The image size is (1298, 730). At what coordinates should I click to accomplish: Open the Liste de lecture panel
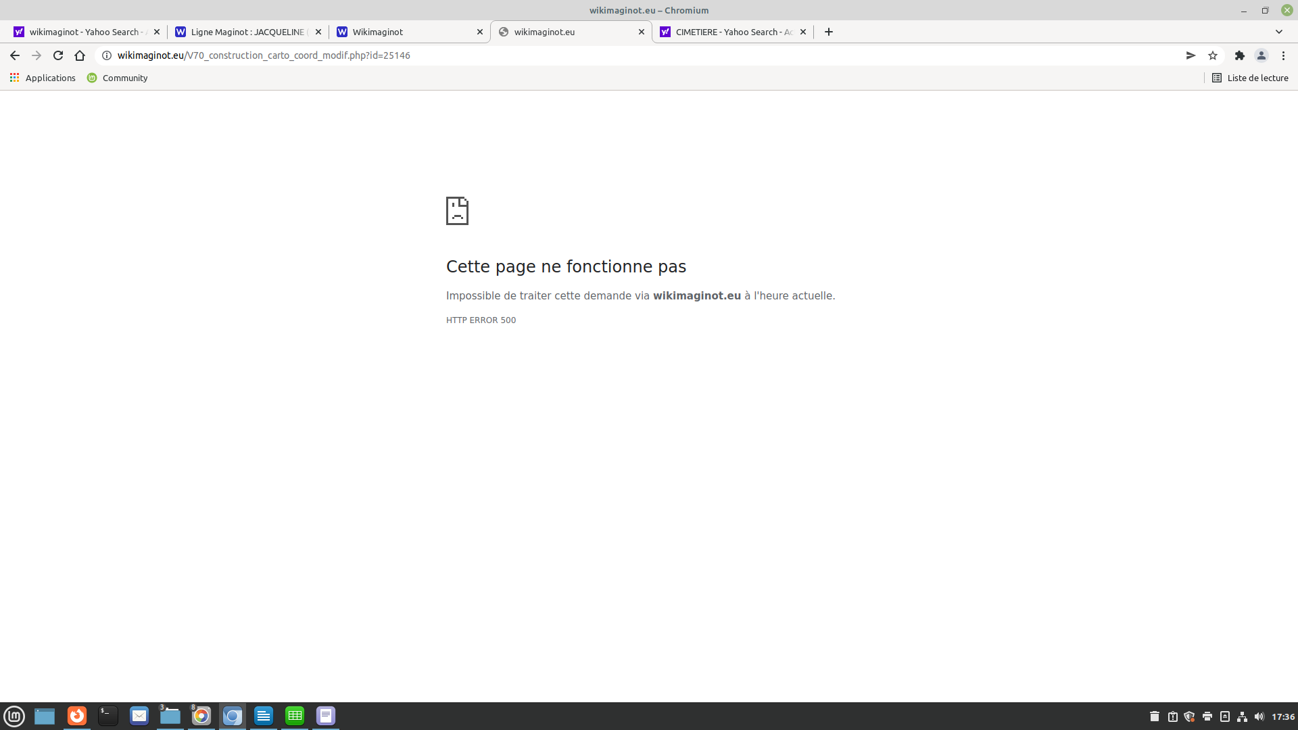1250,78
